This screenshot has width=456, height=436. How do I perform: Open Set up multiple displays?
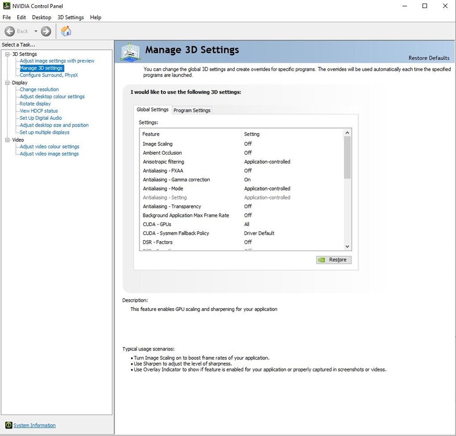pos(45,132)
